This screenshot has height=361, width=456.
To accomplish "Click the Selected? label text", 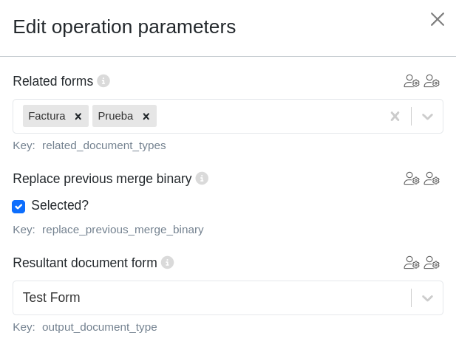I will coord(60,206).
